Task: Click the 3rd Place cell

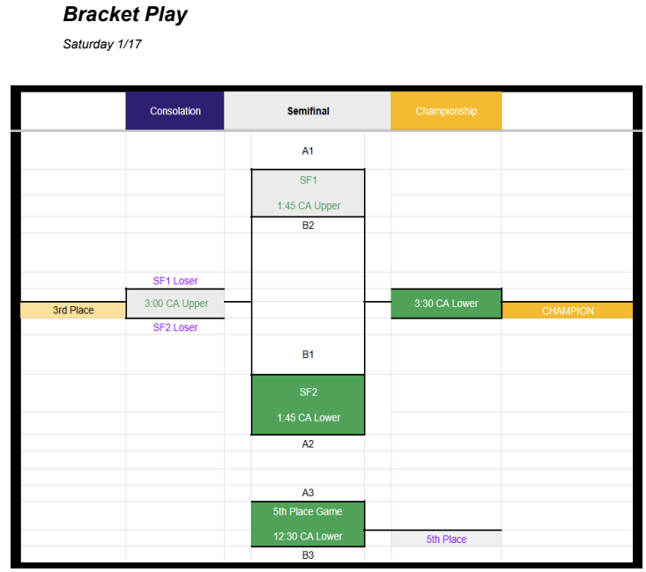Action: [x=73, y=310]
